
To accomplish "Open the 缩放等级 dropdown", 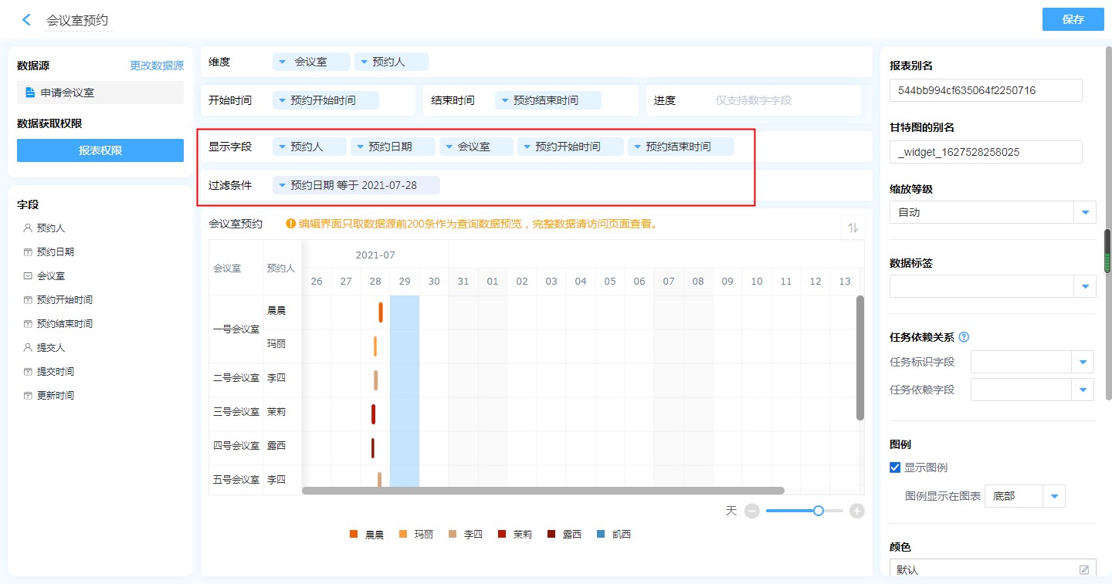I will (x=1085, y=212).
